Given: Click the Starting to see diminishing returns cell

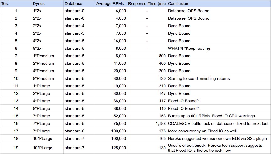Looking at the screenshot, I should pyautogui.click(x=219, y=78).
